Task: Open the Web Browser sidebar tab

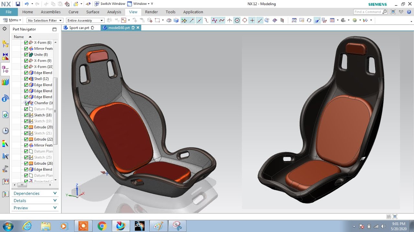Action: pyautogui.click(x=5, y=115)
